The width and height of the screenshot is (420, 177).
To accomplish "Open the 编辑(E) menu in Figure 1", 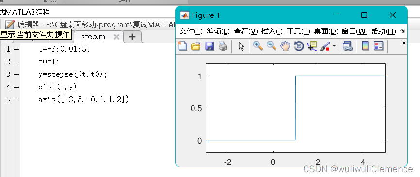I will tap(218, 31).
